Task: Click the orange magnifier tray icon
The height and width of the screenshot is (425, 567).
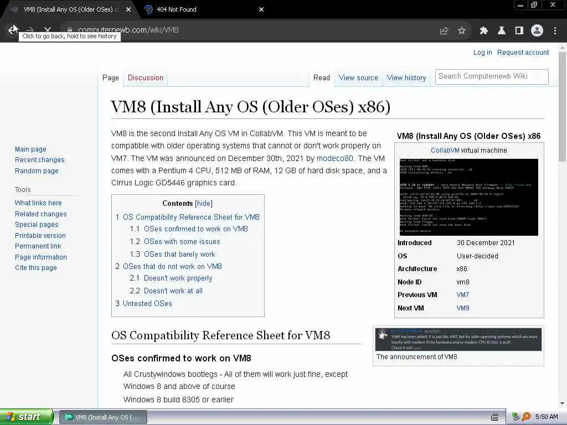Action: point(526,417)
